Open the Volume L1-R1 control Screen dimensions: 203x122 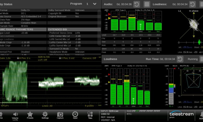[15, 115]
